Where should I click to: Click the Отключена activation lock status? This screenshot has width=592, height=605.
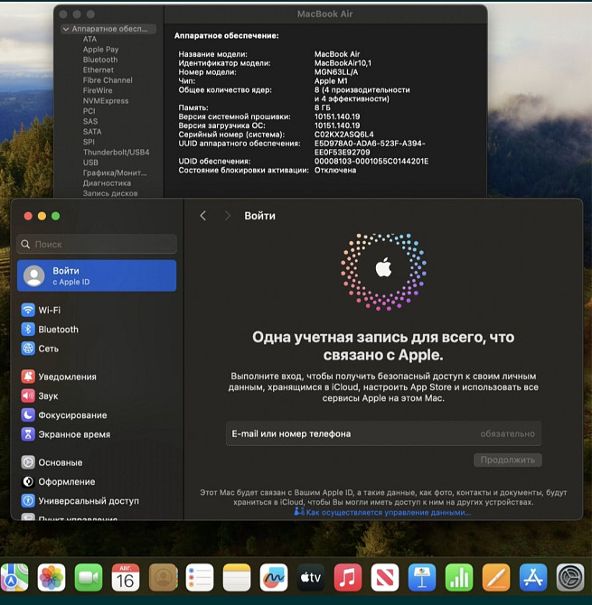pos(335,170)
